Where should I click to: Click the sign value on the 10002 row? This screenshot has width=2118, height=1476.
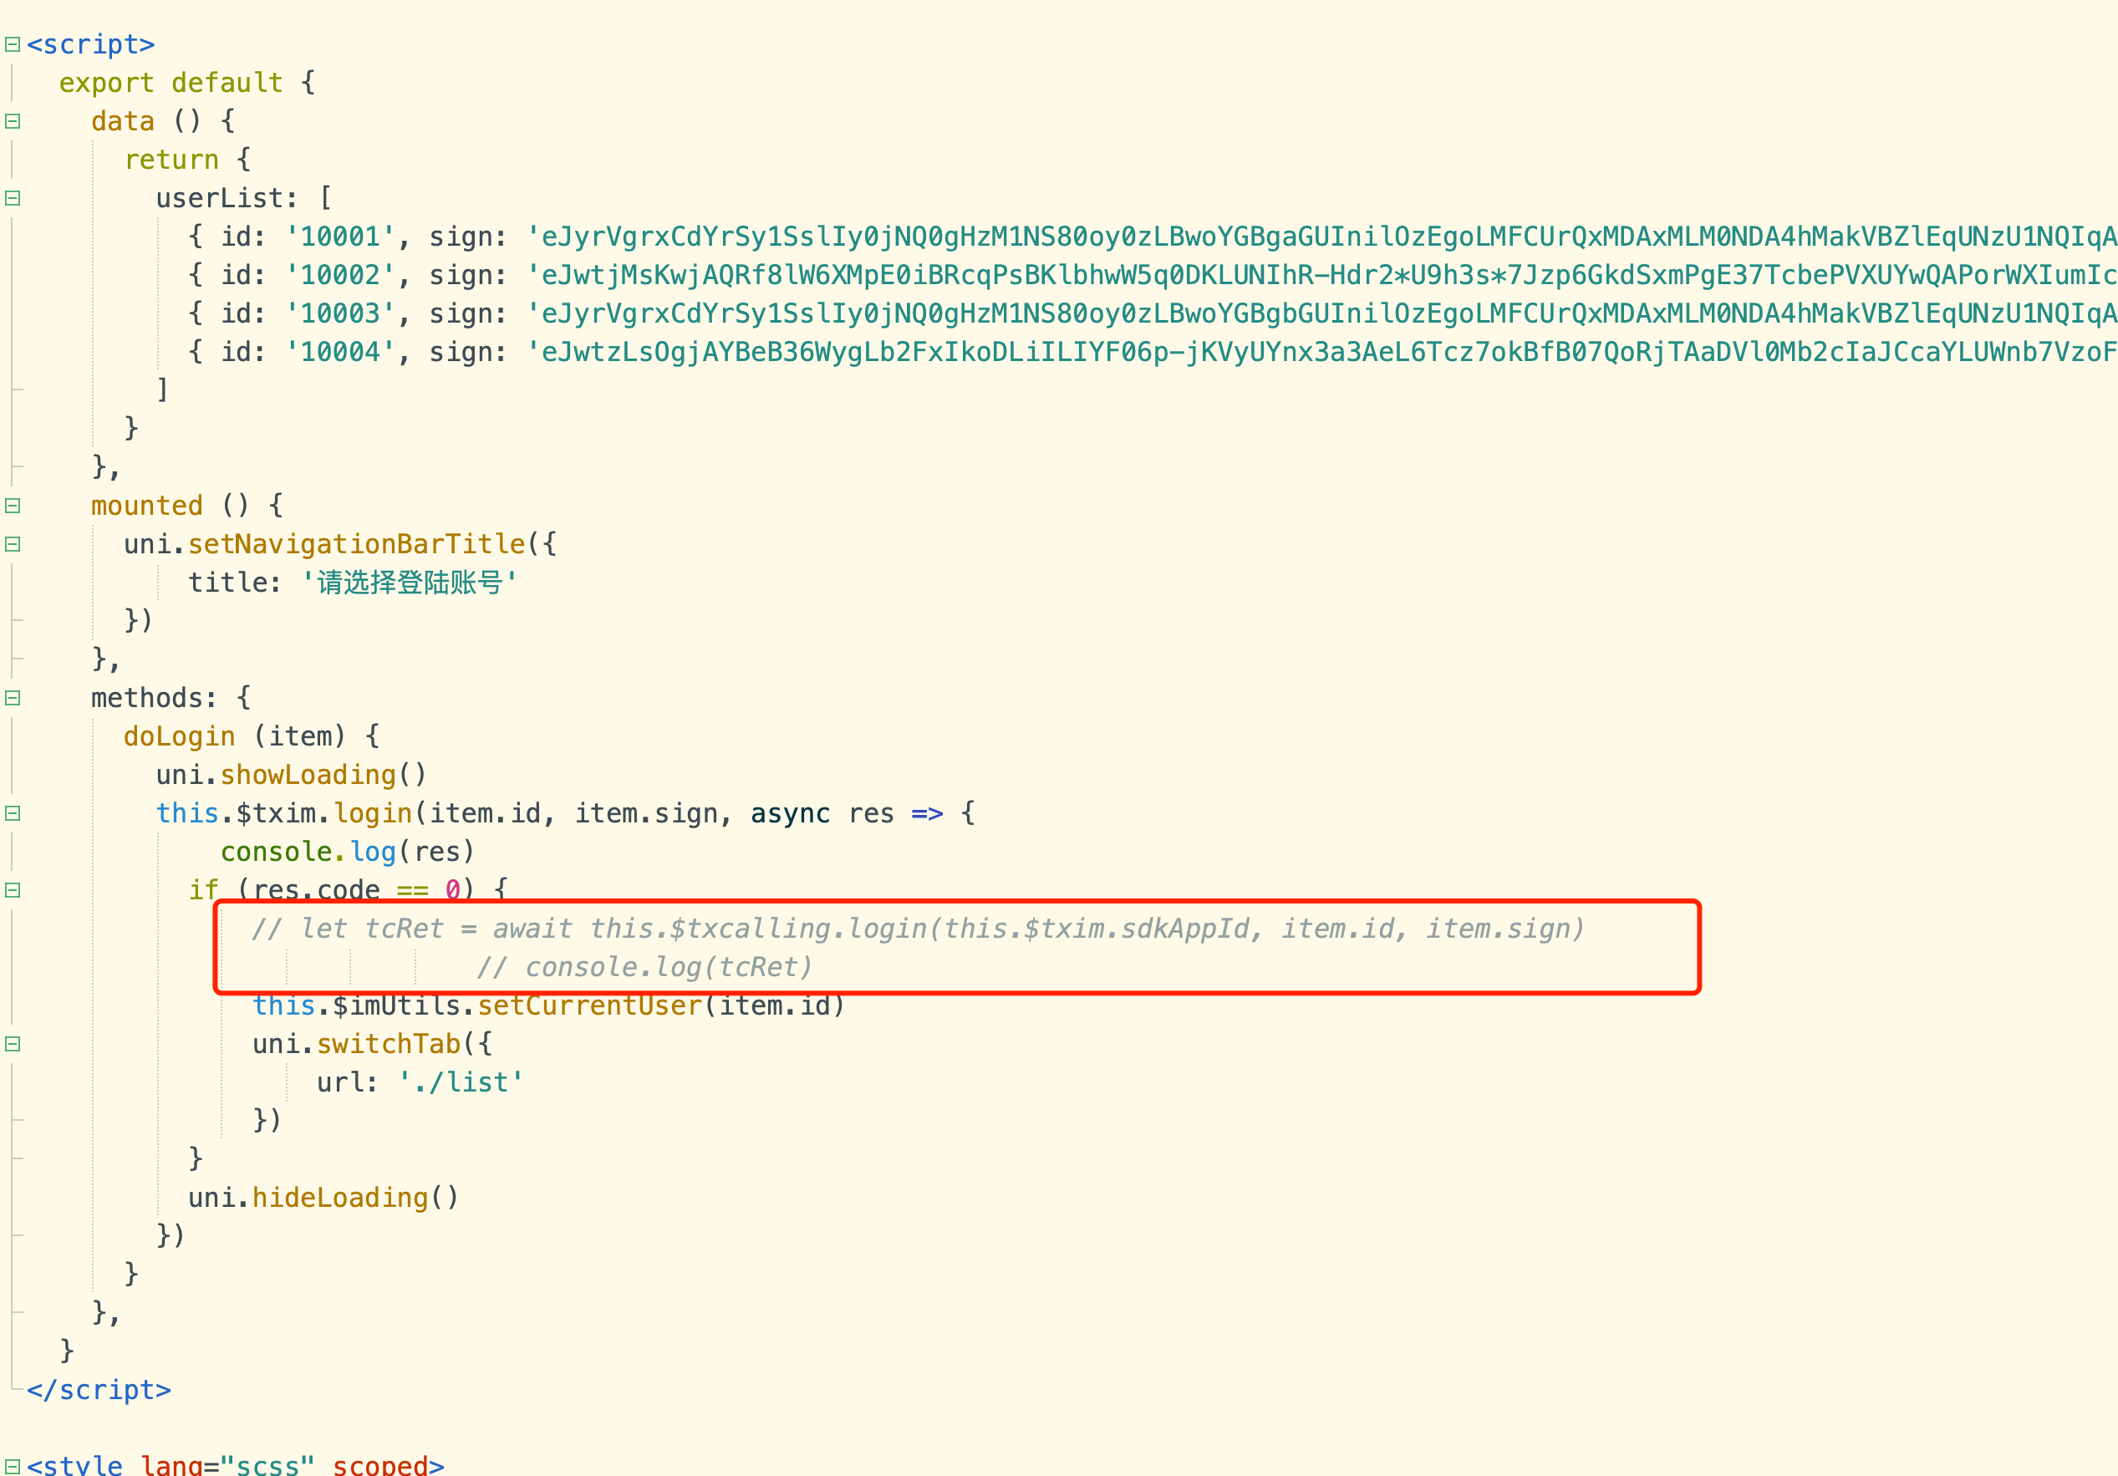pyautogui.click(x=1322, y=275)
